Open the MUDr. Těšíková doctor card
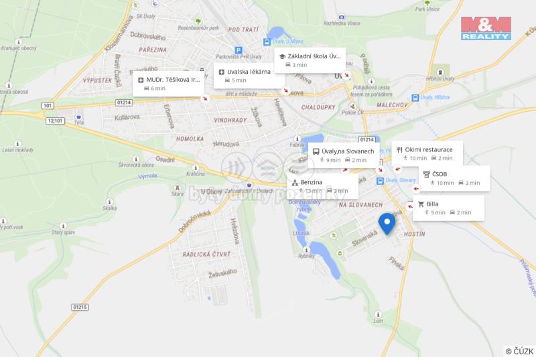This screenshot has width=536, height=357. [169, 84]
